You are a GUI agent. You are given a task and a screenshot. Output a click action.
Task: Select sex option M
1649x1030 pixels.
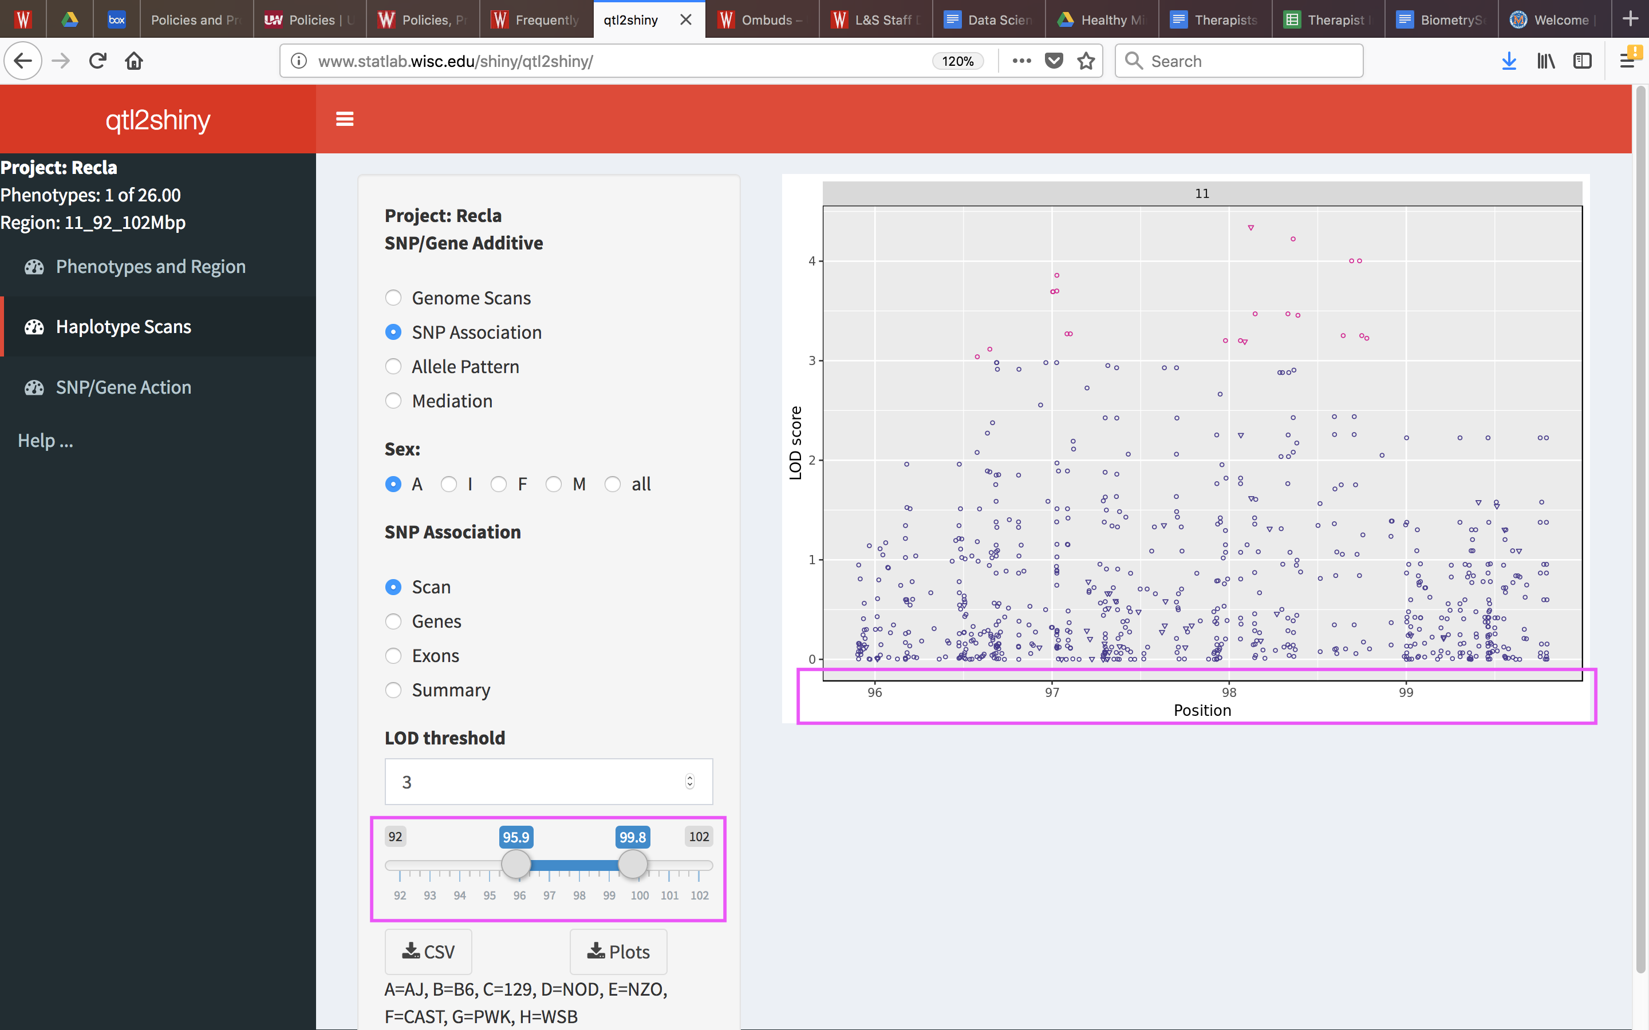(553, 484)
